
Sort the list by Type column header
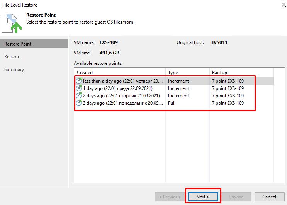pyautogui.click(x=173, y=73)
